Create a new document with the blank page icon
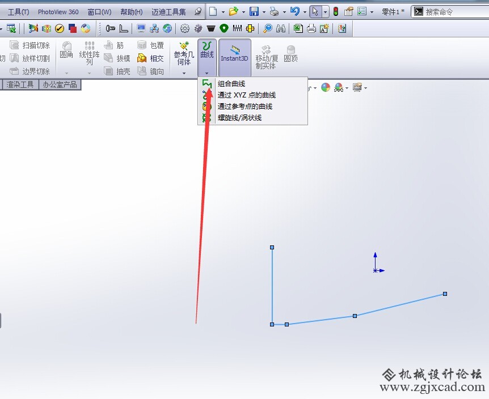Screen dimensions: 489x399 coord(213,12)
